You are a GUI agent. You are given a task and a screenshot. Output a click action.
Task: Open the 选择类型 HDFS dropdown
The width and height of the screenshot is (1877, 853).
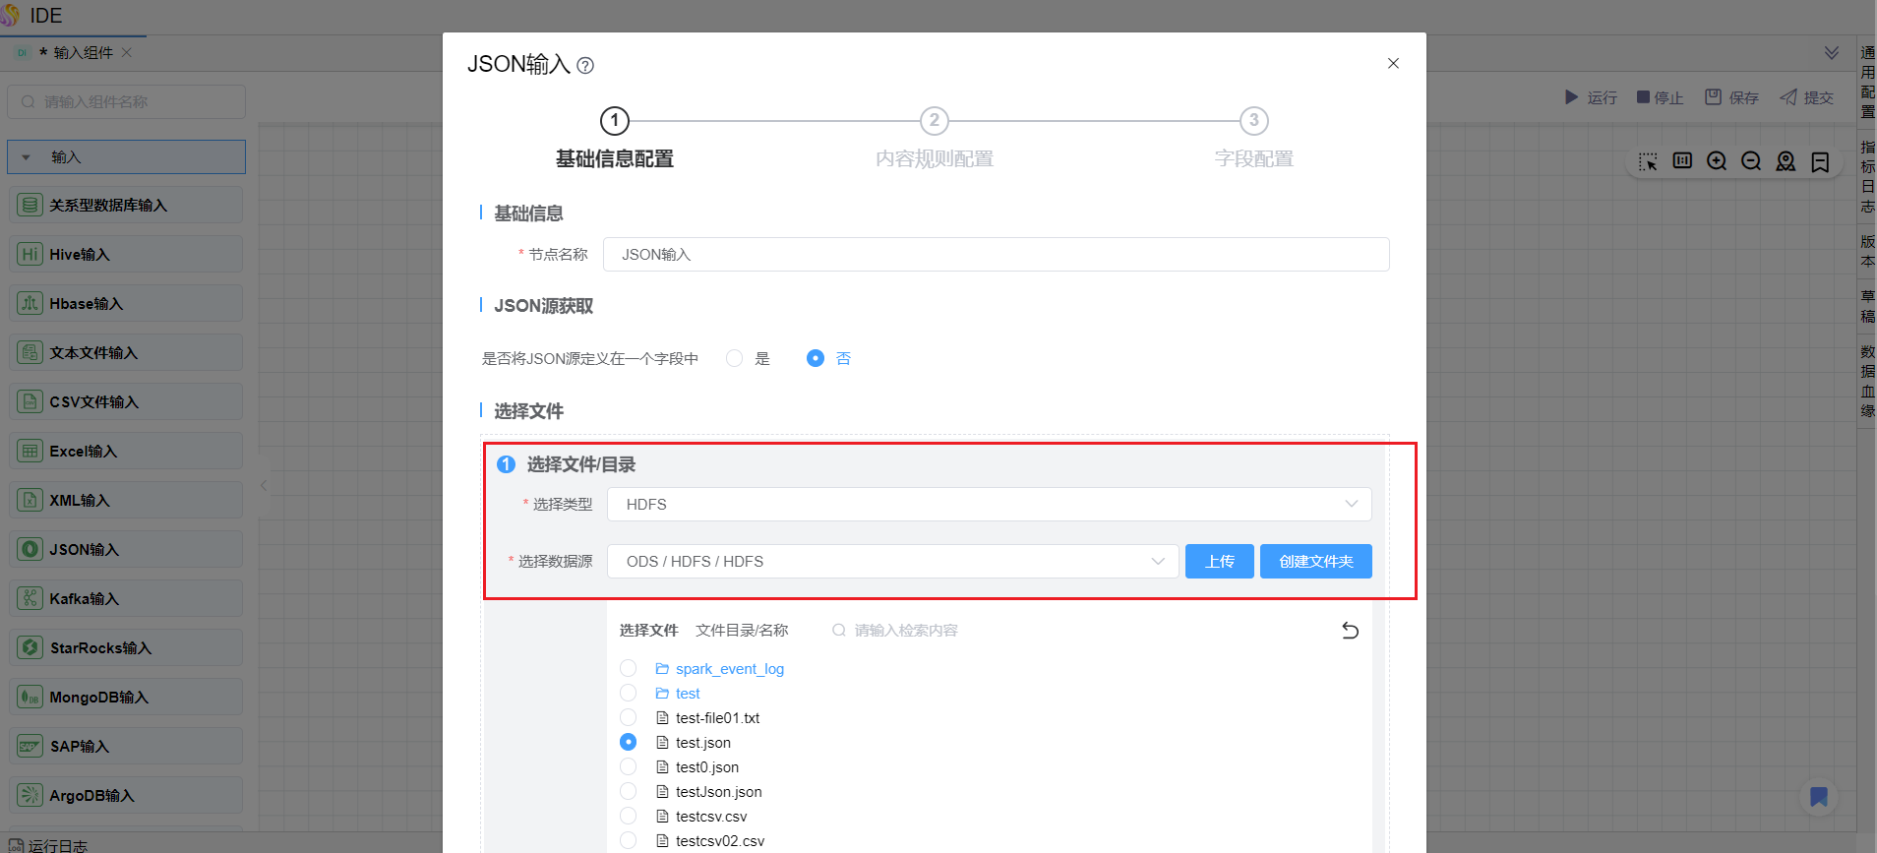click(989, 504)
